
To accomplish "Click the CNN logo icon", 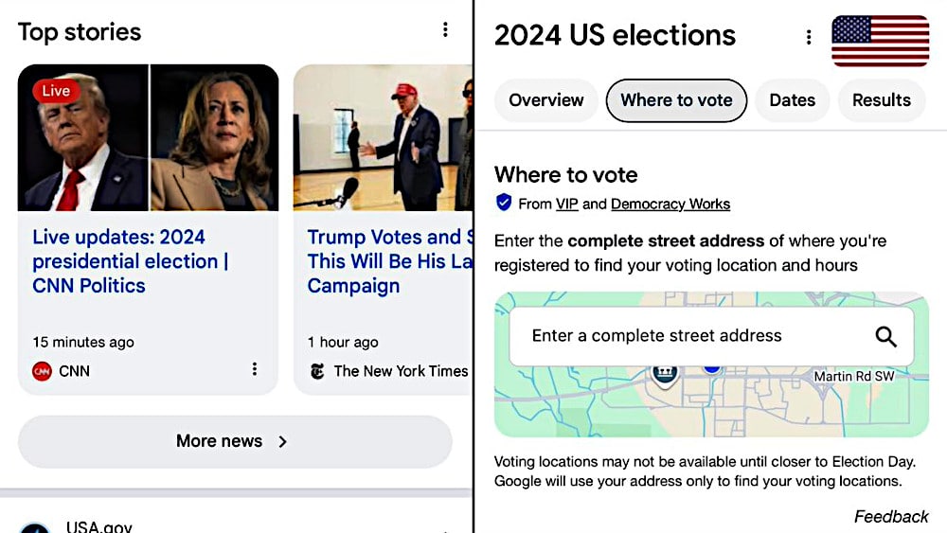I will (x=42, y=371).
